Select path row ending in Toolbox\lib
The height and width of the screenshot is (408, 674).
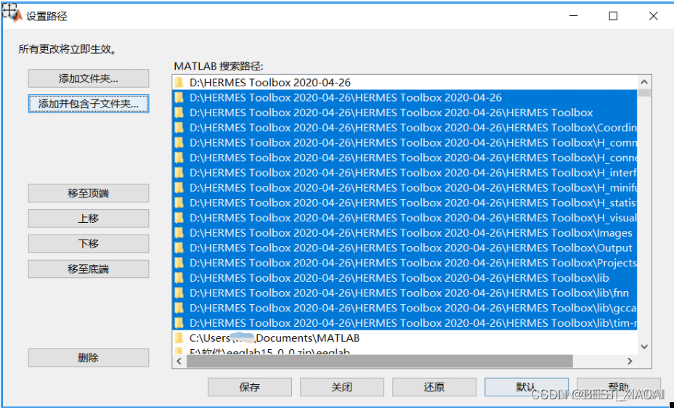[x=405, y=278]
